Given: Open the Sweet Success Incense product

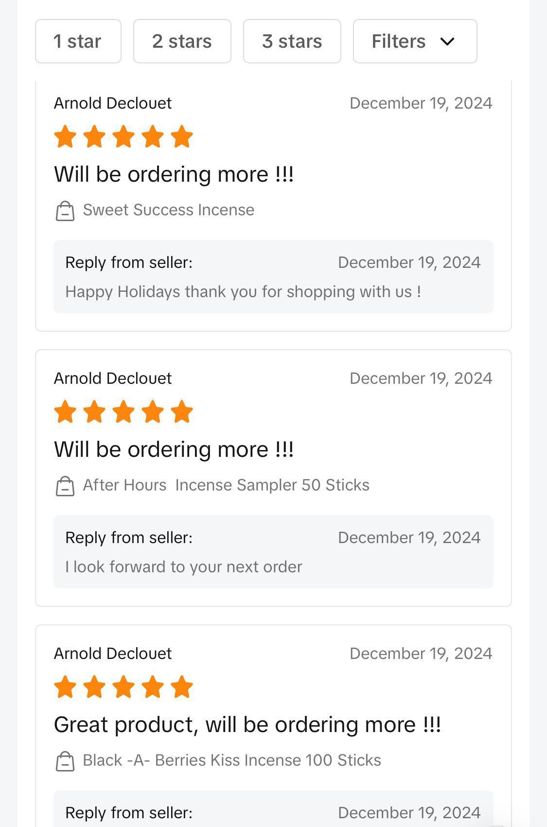Looking at the screenshot, I should point(168,210).
